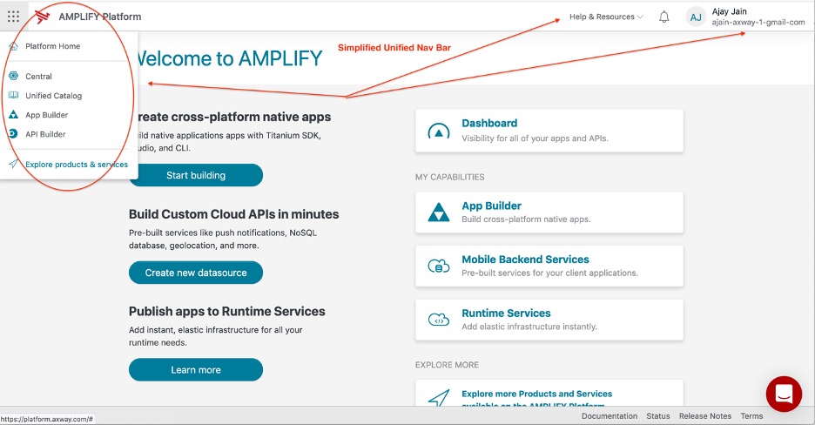The image size is (815, 425).
Task: Click the AMPLIFY Platform title text
Action: click(x=100, y=17)
